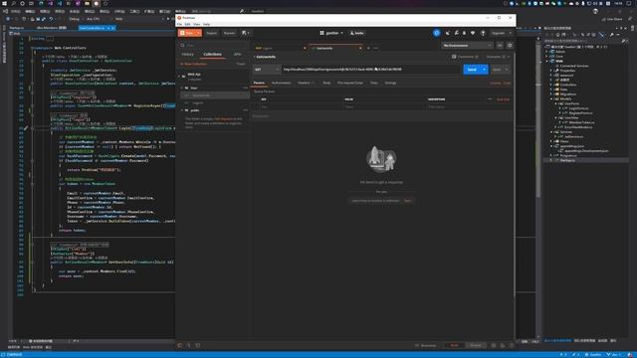Click the Trash link in sidebar
The image size is (637, 358).
click(241, 64)
